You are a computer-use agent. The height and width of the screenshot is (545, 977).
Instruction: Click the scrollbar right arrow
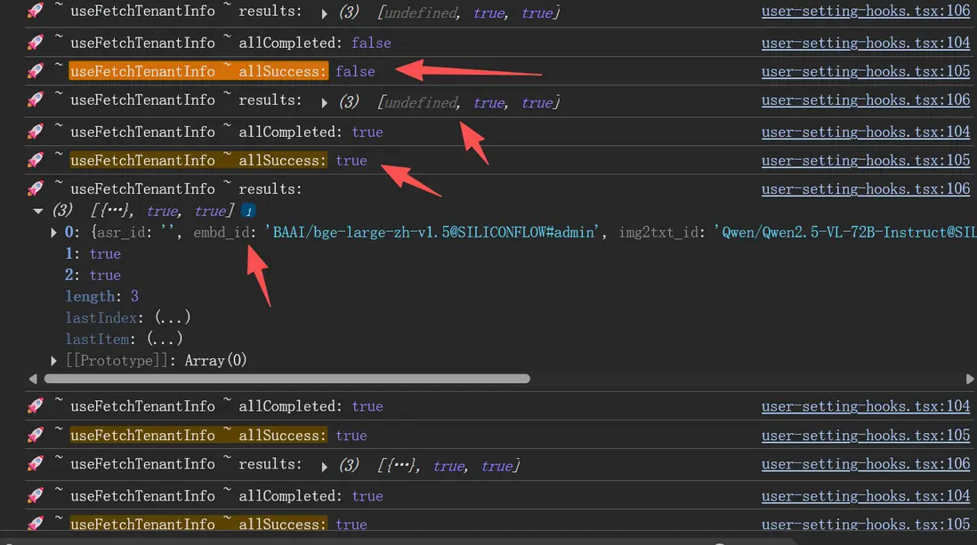970,379
